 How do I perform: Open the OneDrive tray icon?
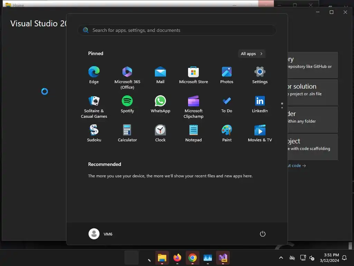tap(292, 258)
